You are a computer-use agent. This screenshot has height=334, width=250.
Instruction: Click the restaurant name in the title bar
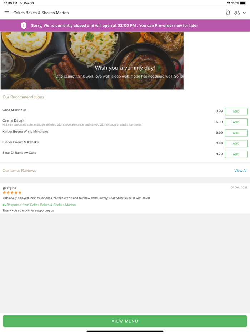point(40,13)
